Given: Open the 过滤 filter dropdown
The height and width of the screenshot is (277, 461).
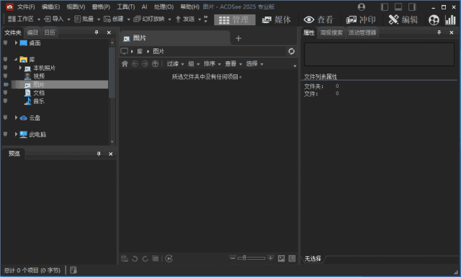Looking at the screenshot, I should coord(176,63).
